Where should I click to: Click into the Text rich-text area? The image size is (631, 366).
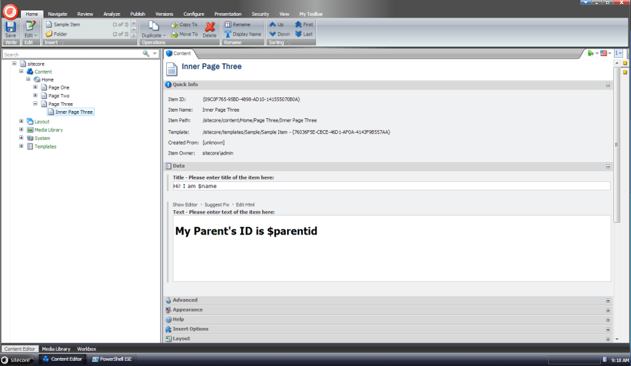coord(392,248)
